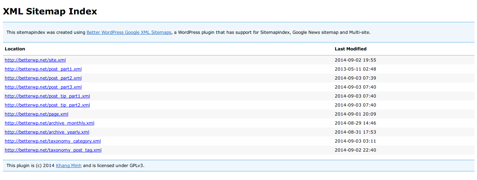Follow the post_part3.xml sitemap link

(43, 87)
